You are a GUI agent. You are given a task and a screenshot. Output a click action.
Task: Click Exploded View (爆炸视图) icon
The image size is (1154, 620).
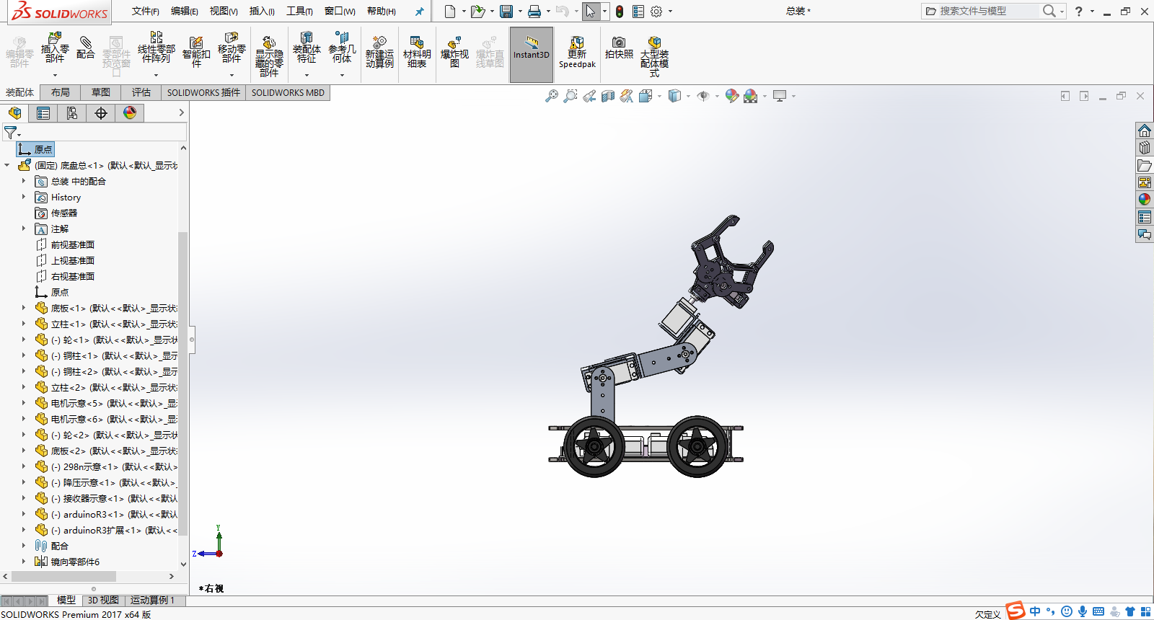tap(454, 52)
